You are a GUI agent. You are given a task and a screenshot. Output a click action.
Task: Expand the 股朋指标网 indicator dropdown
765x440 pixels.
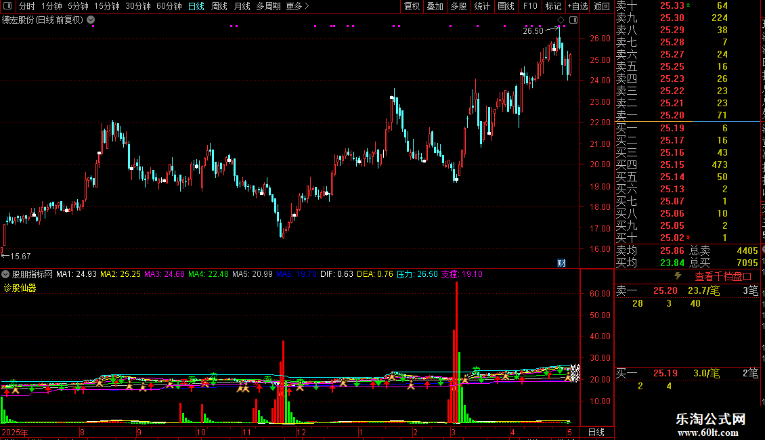[5, 274]
